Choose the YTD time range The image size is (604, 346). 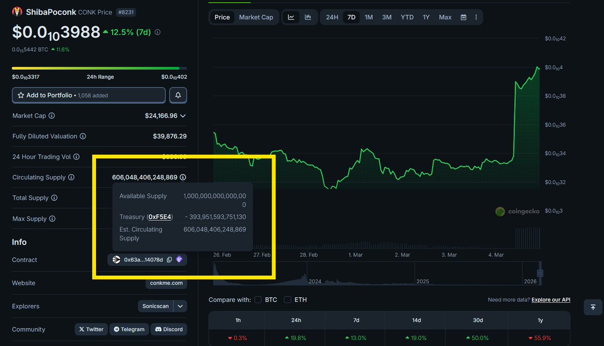(407, 17)
